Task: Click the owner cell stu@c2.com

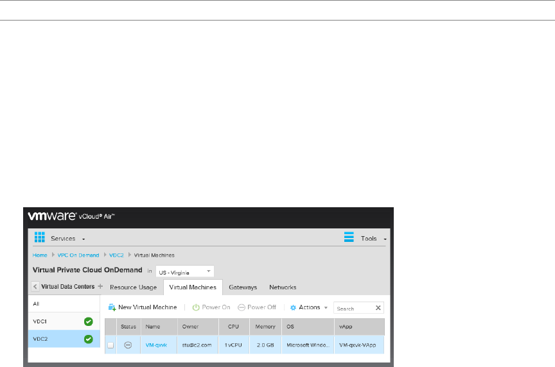Action: (197, 345)
